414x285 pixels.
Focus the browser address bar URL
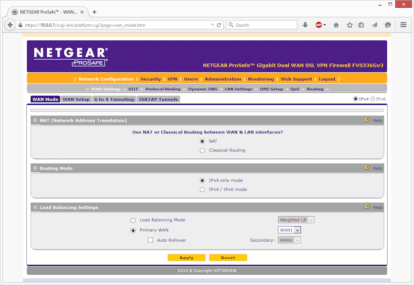point(116,25)
